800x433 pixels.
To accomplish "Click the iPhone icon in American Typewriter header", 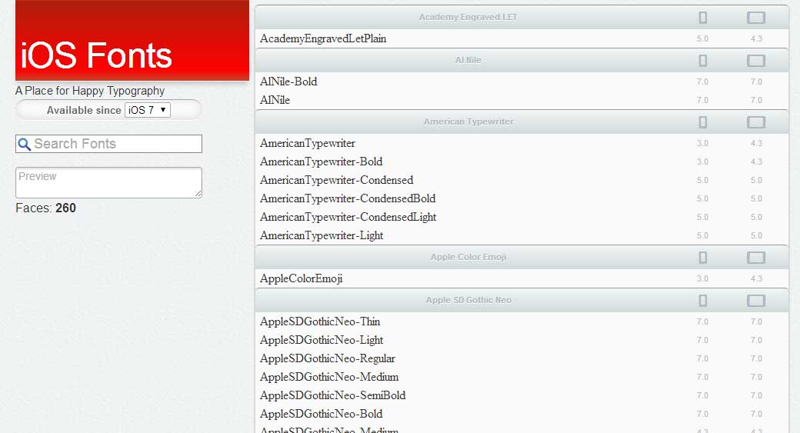I will [702, 122].
